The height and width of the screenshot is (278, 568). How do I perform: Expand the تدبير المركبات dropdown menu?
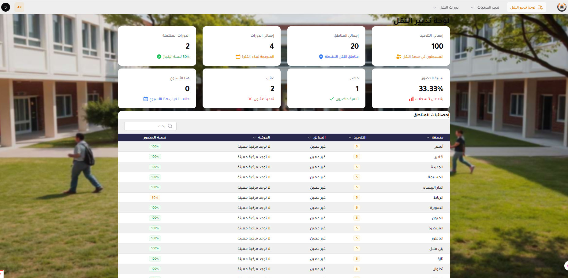click(485, 7)
